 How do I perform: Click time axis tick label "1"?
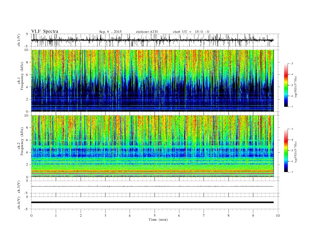56,216
